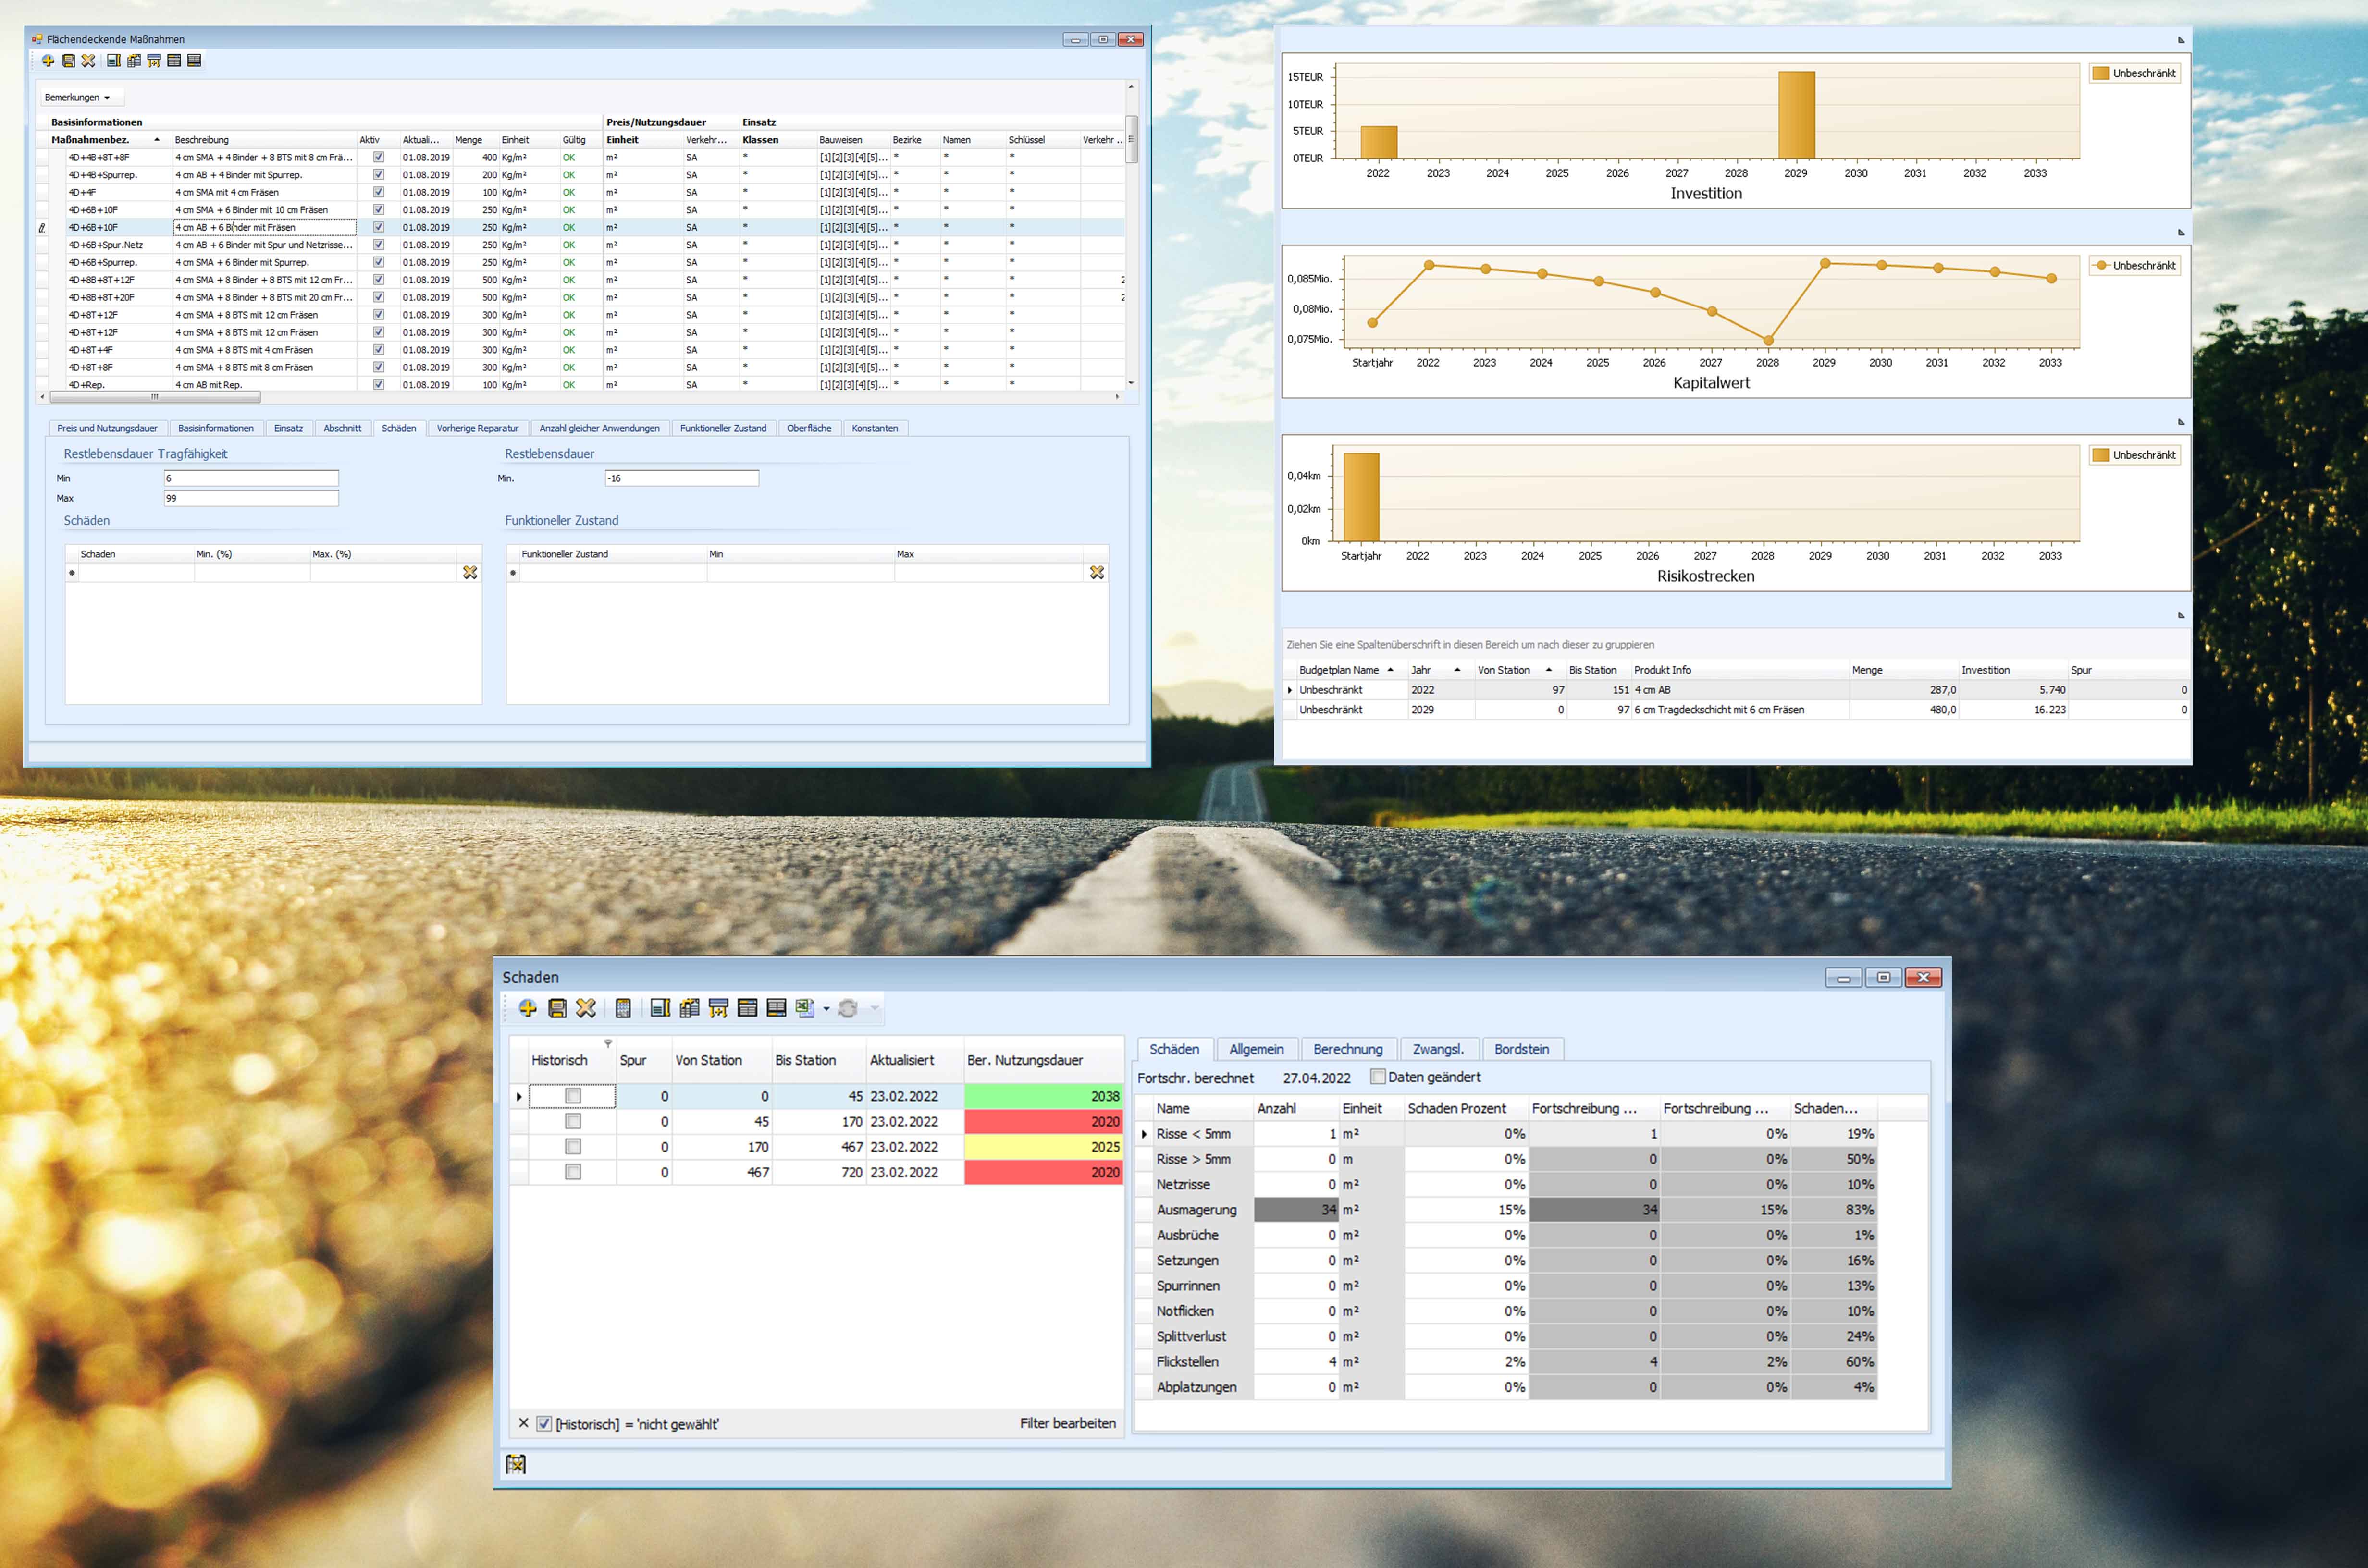Click the Unbeschränkt legend swatch in Kapitalwert chart
This screenshot has height=1568, width=2368.
2102,266
